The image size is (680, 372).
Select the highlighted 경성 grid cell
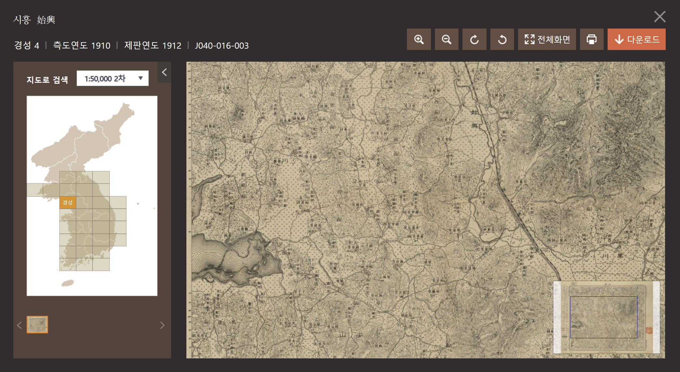(x=68, y=202)
